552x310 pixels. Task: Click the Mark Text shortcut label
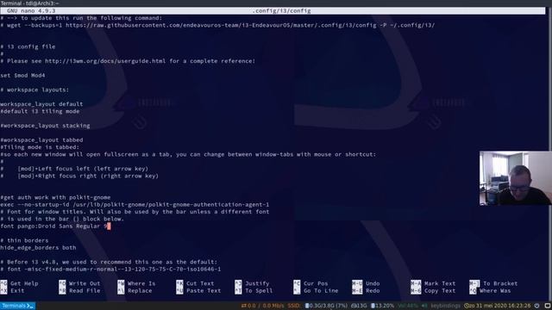pos(440,283)
